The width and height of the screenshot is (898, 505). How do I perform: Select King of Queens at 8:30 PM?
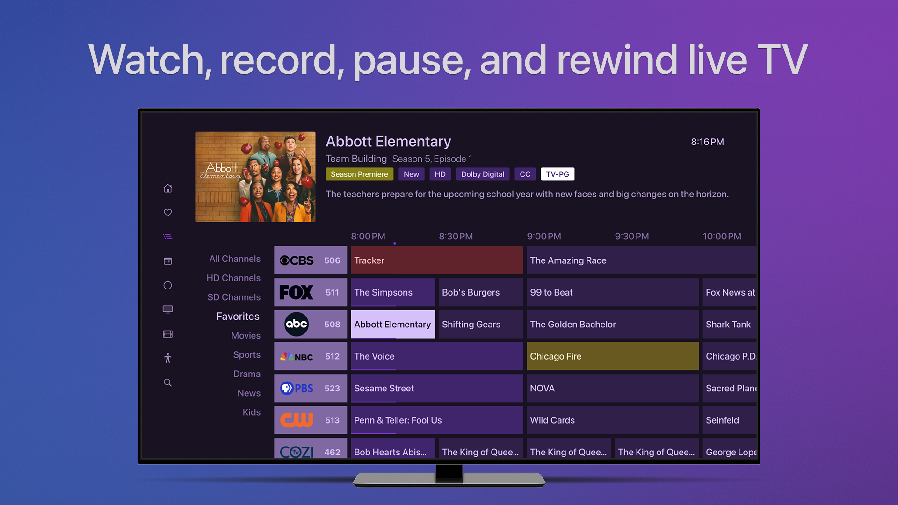(481, 449)
